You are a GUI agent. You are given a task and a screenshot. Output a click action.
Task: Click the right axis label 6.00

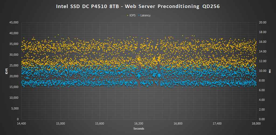[x=262, y=90]
